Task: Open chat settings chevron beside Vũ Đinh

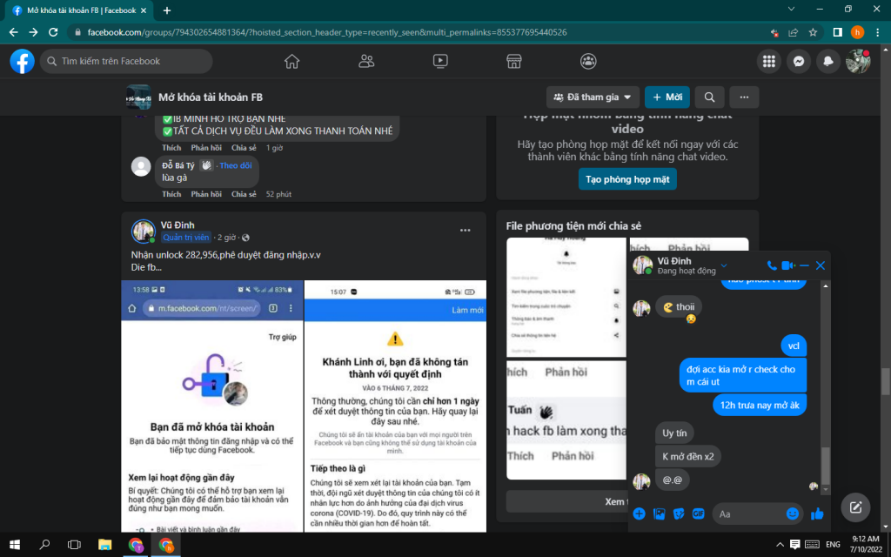Action: 724,265
